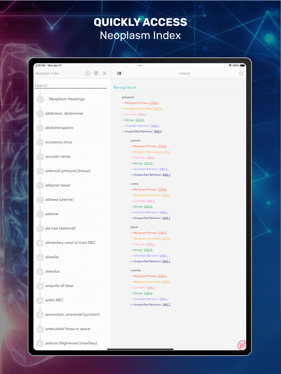The width and height of the screenshot is (281, 374).
Task: Tap the lock icon beside alimentary canal
Action: click(x=40, y=243)
